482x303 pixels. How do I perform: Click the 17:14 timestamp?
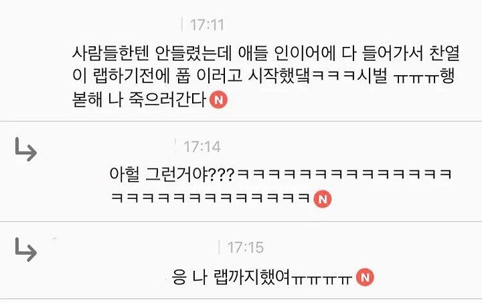202,147
